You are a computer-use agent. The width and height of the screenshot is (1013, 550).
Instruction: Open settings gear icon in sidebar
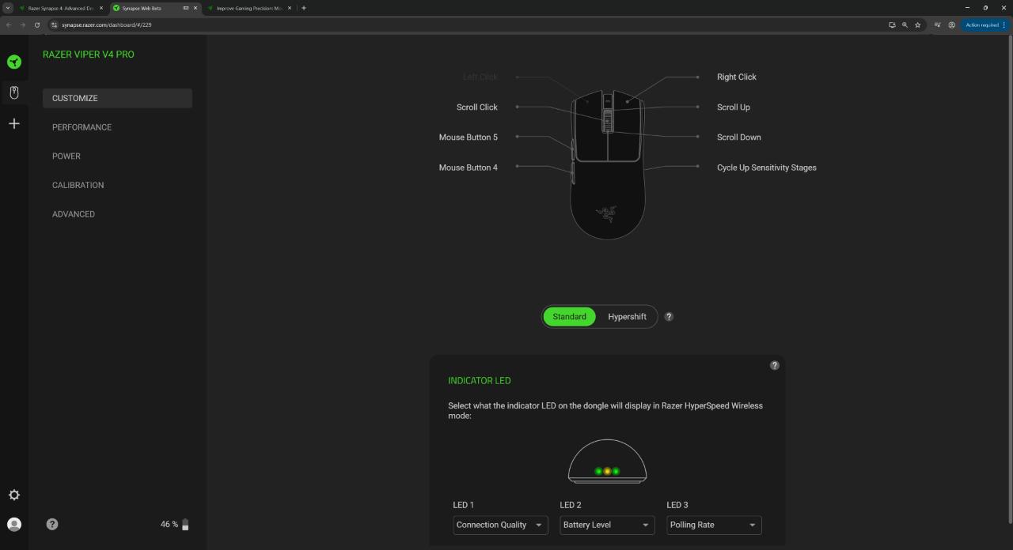pyautogui.click(x=14, y=495)
